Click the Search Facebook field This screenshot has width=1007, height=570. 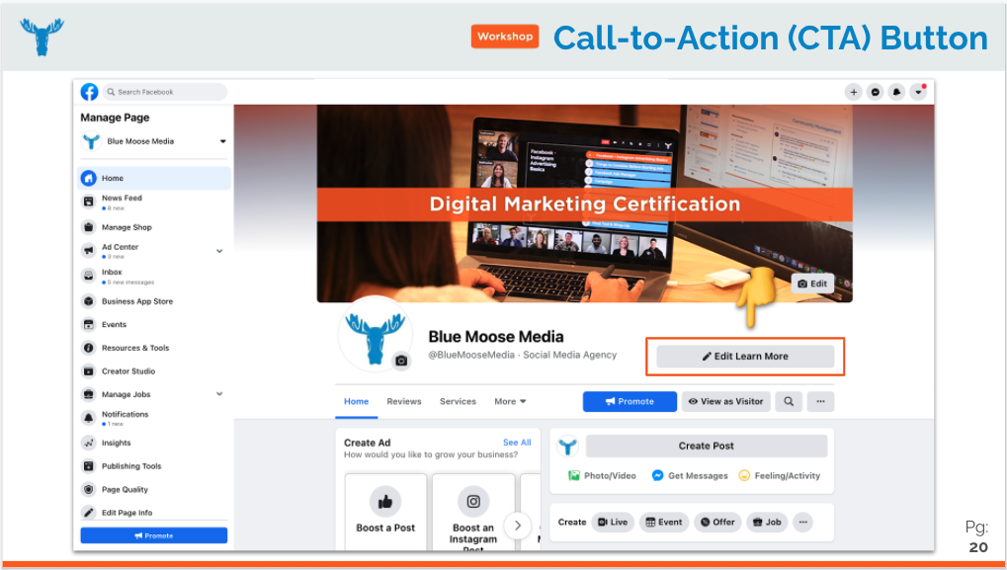(165, 92)
